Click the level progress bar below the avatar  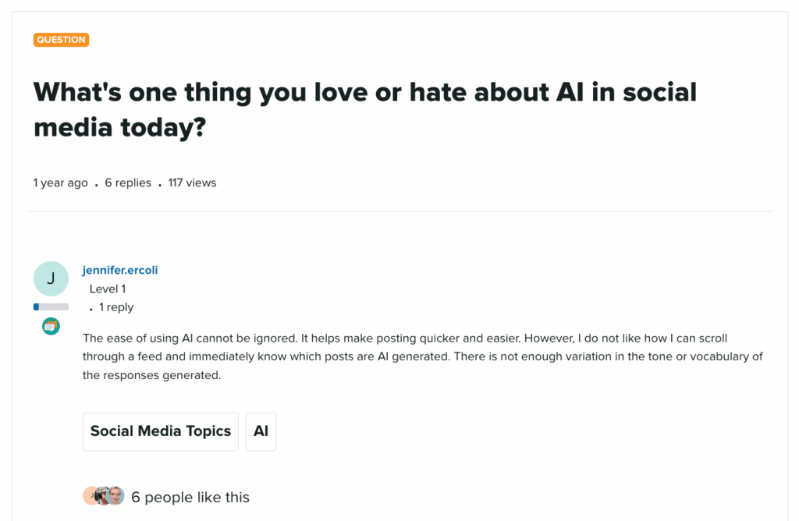51,306
